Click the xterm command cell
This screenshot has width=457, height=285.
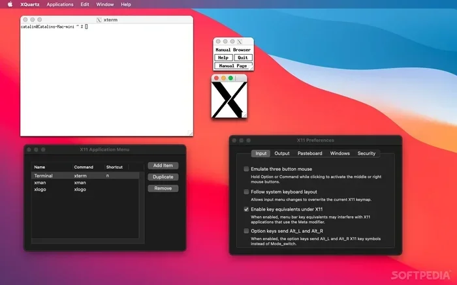[x=80, y=176]
